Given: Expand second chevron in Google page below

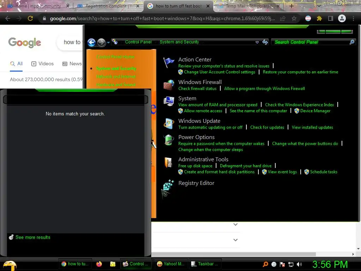Looking at the screenshot, I should coord(235,240).
